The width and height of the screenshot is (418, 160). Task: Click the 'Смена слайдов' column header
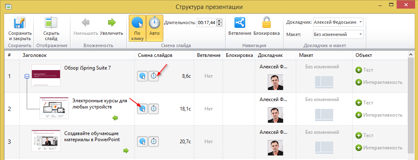point(155,55)
